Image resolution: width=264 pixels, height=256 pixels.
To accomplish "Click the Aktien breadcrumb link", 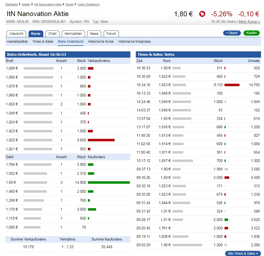I will pyautogui.click(x=26, y=4).
